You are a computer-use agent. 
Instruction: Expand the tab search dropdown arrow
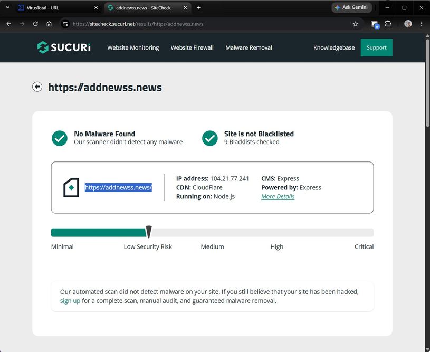click(x=8, y=8)
